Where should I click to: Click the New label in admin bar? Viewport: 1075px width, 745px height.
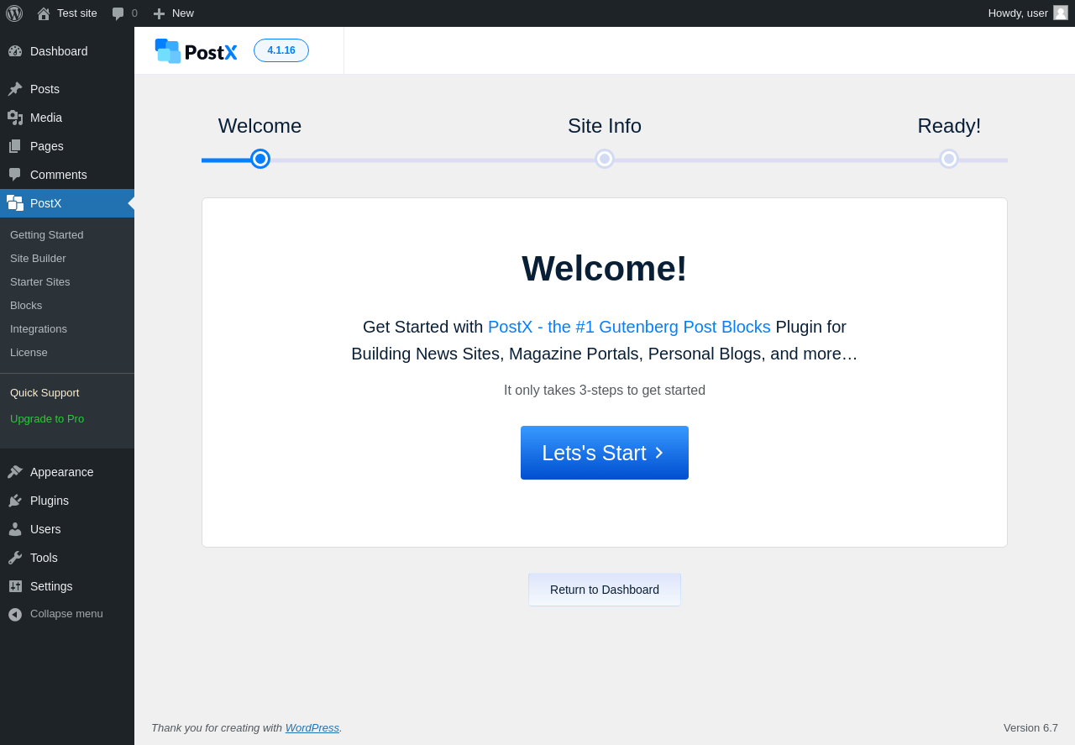(x=183, y=13)
